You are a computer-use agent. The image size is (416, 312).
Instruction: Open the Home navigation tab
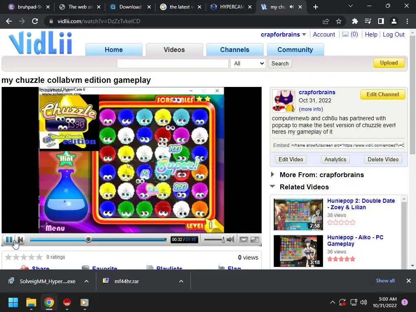pos(114,50)
